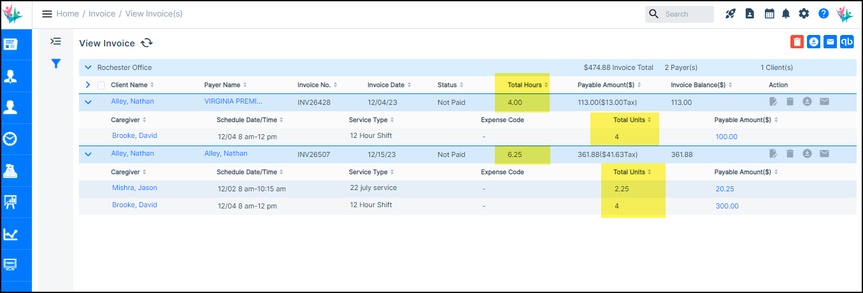Open the presentation board sidebar icon
Viewport: 863px width, 293px height.
click(11, 202)
